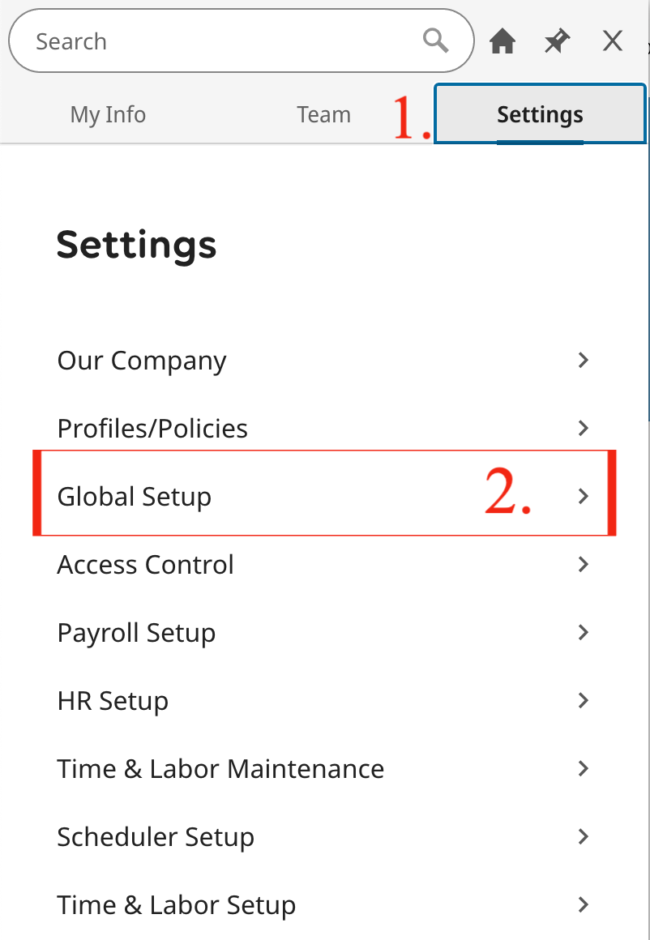Expand Our Company using its chevron

coord(583,360)
